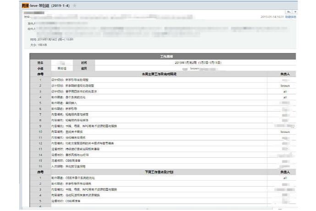This screenshot has width=316, height=211.
Task: Click the 组员 label cell
Action: [x=83, y=68]
